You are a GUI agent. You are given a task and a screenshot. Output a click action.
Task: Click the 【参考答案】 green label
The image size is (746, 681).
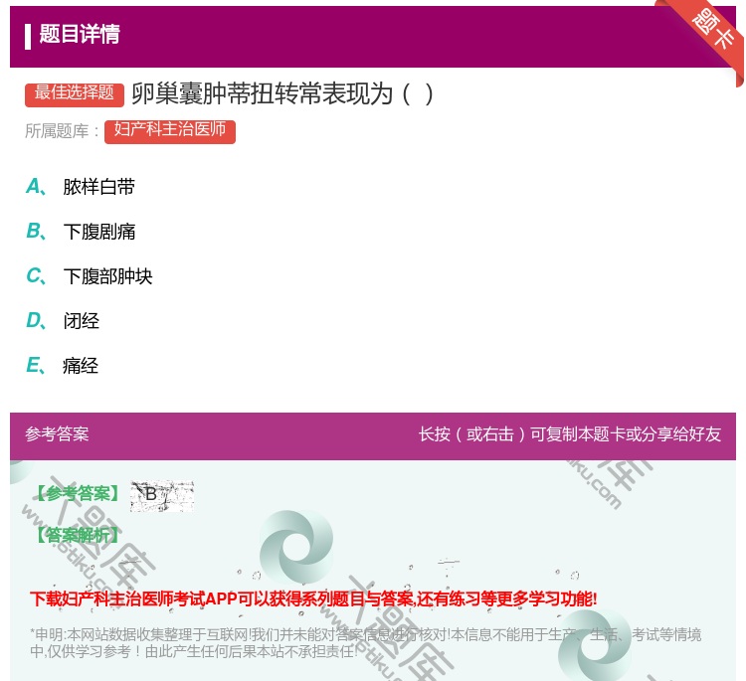[x=79, y=494]
